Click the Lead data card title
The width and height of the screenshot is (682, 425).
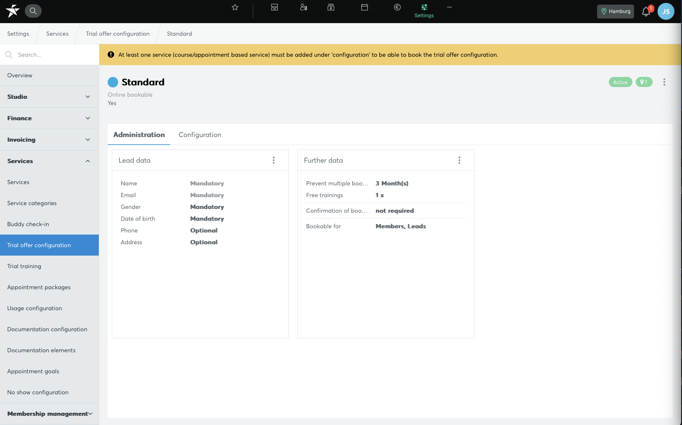tap(135, 160)
